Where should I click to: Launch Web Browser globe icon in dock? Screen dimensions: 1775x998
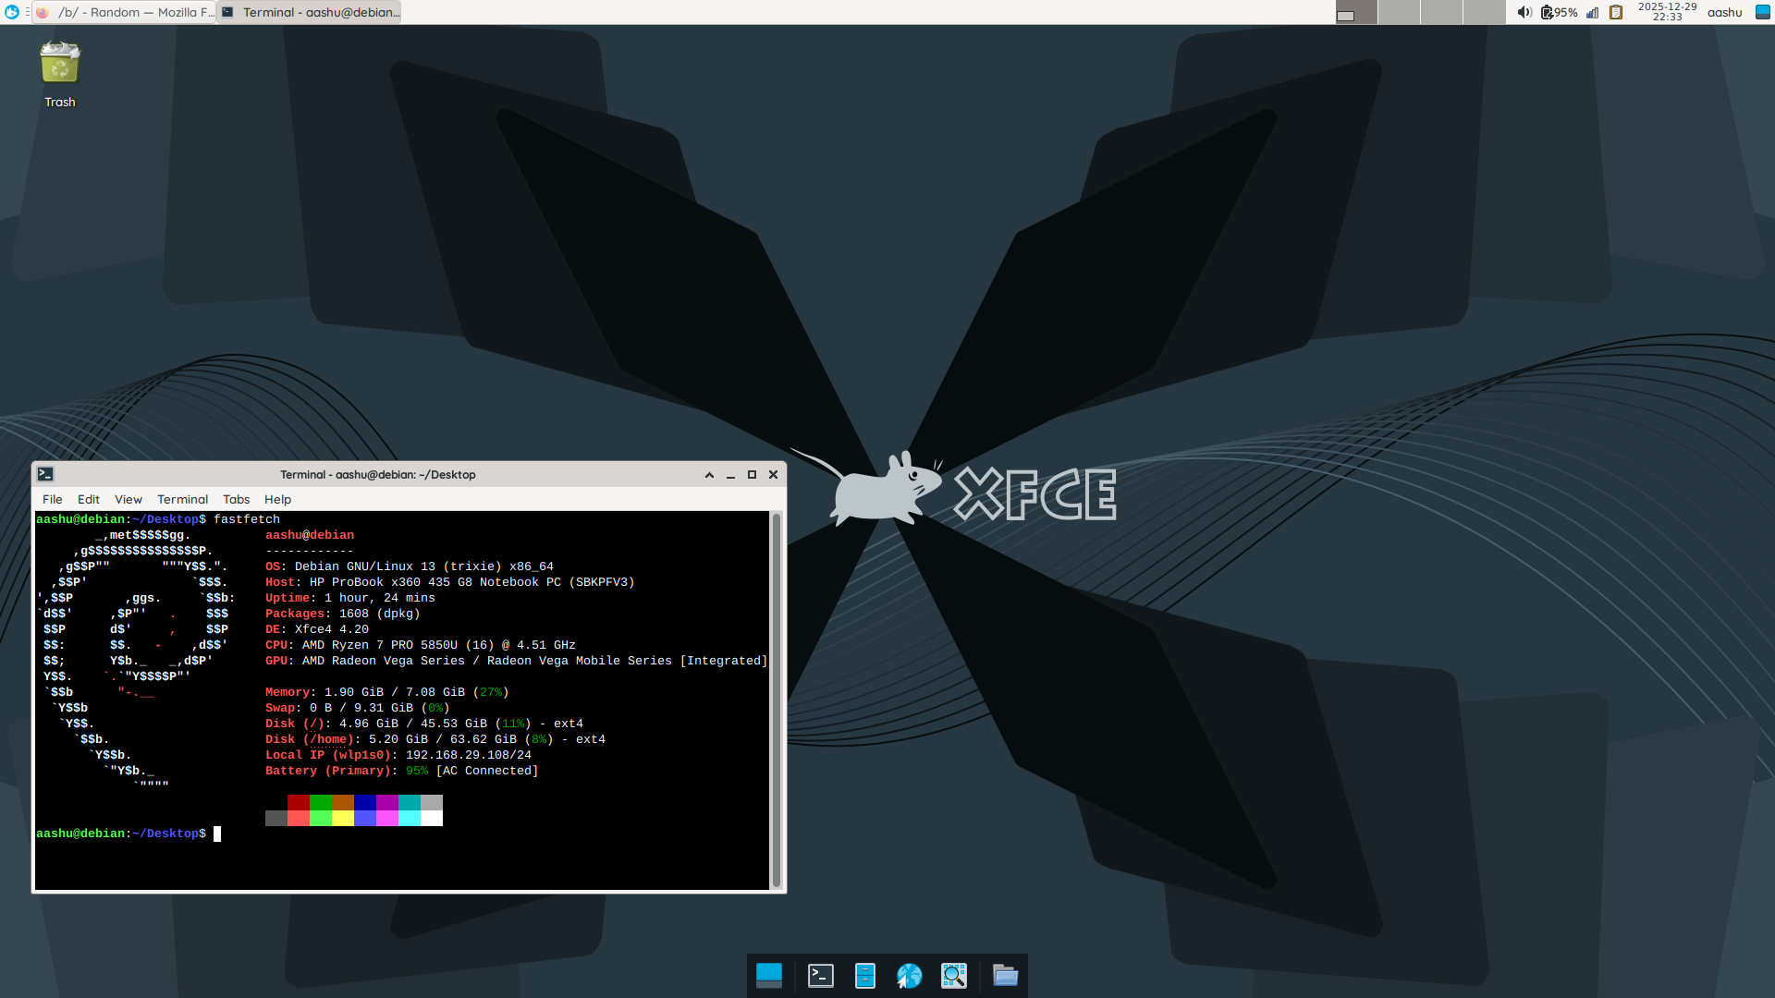pyautogui.click(x=909, y=976)
